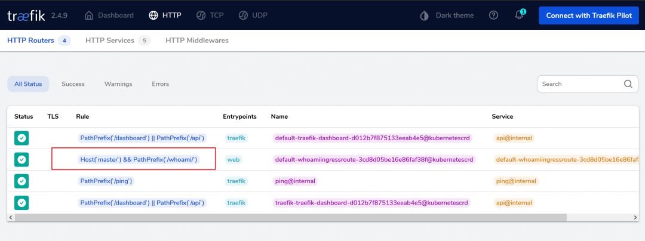Open traefik-traefik-dashboard-d012b7f875133eeab4e5@kubernetescrd router

tap(371, 203)
